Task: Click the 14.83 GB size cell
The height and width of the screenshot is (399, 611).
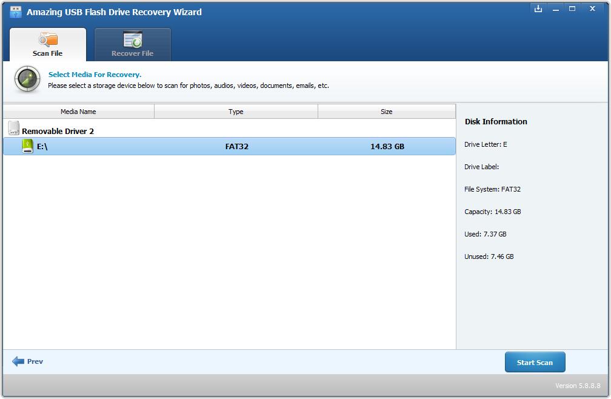Action: [387, 147]
